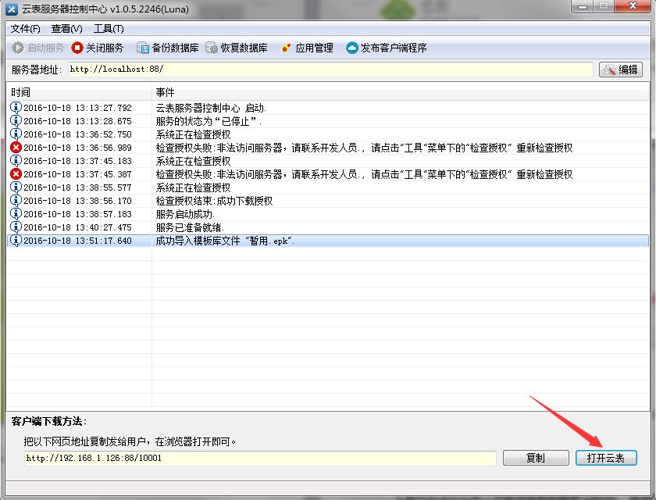Select the event 检查授权结束:成功下载授权
This screenshot has height=500, width=656.
click(214, 202)
